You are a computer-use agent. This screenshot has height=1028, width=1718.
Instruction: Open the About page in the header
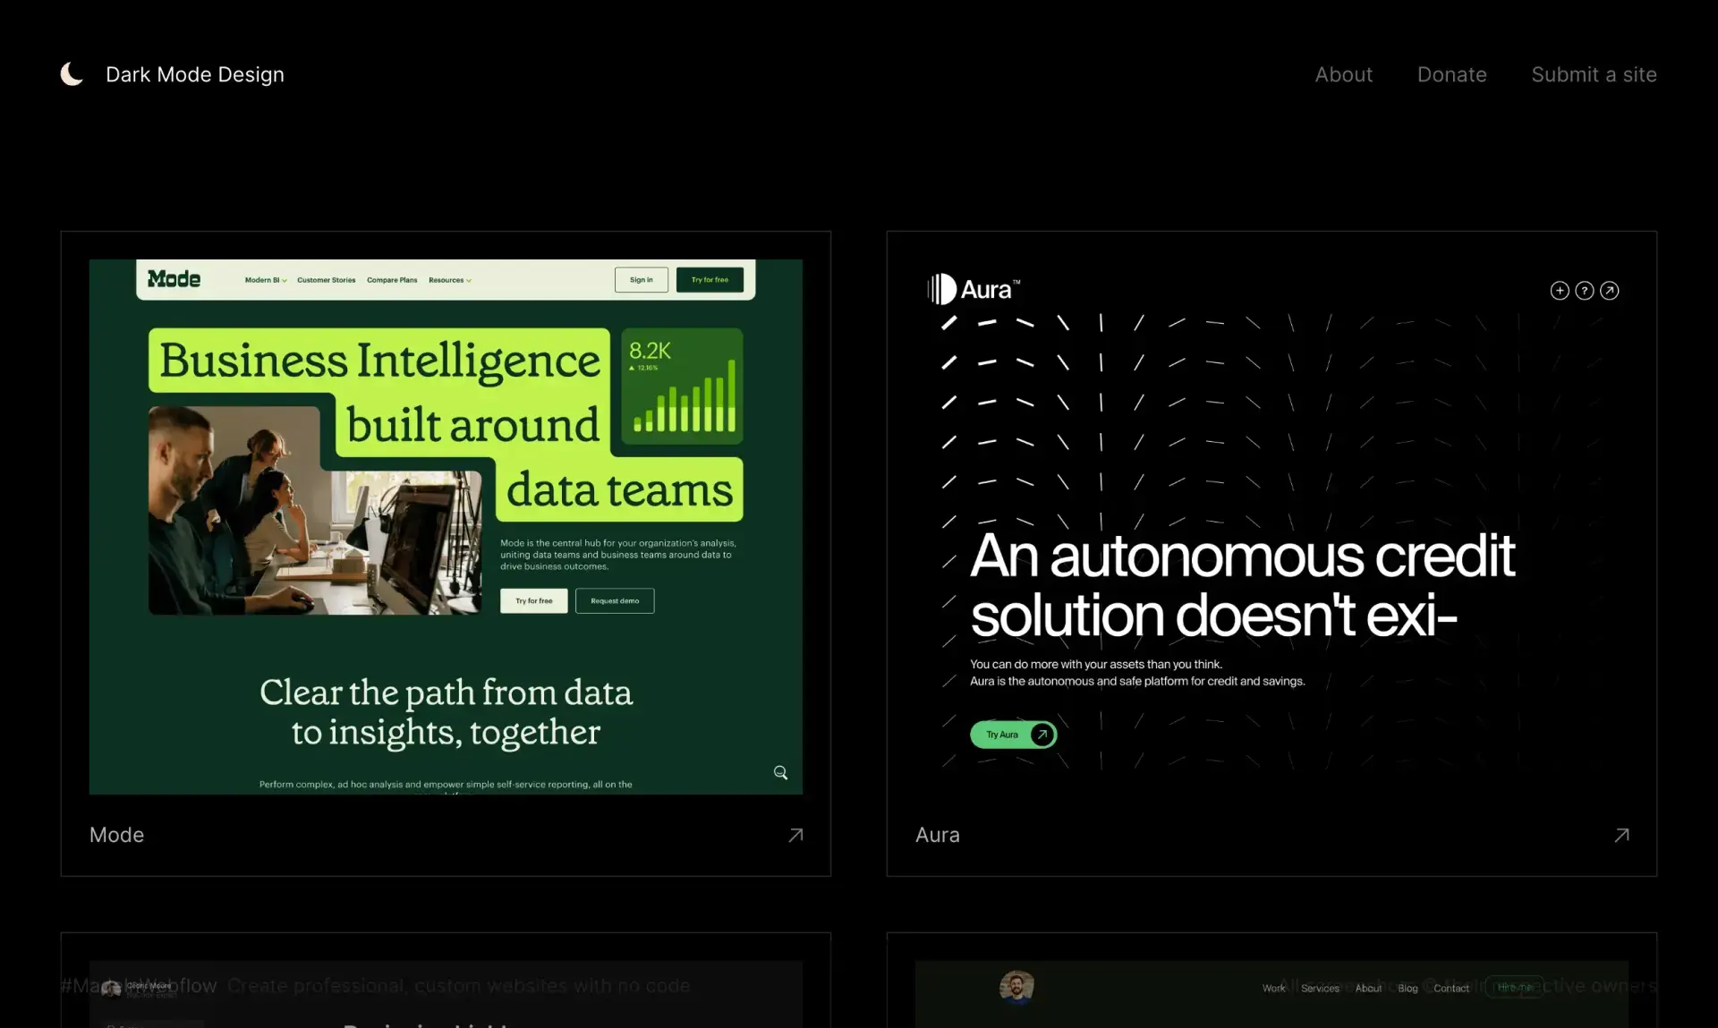point(1343,74)
